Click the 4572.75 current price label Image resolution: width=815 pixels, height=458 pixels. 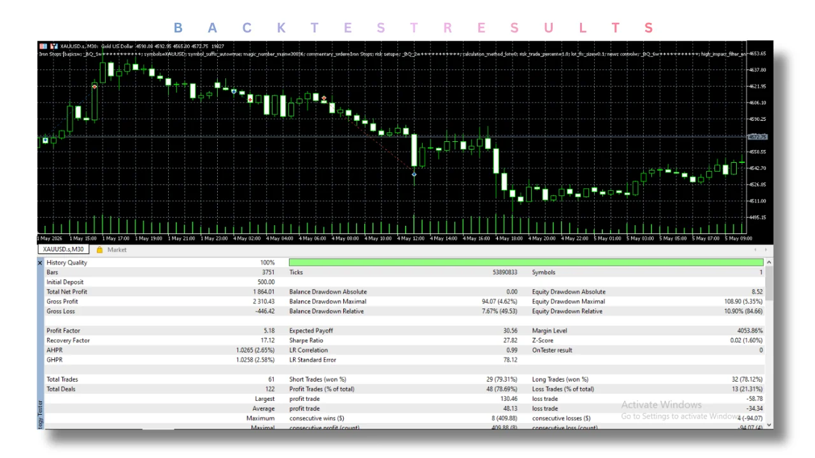point(758,137)
